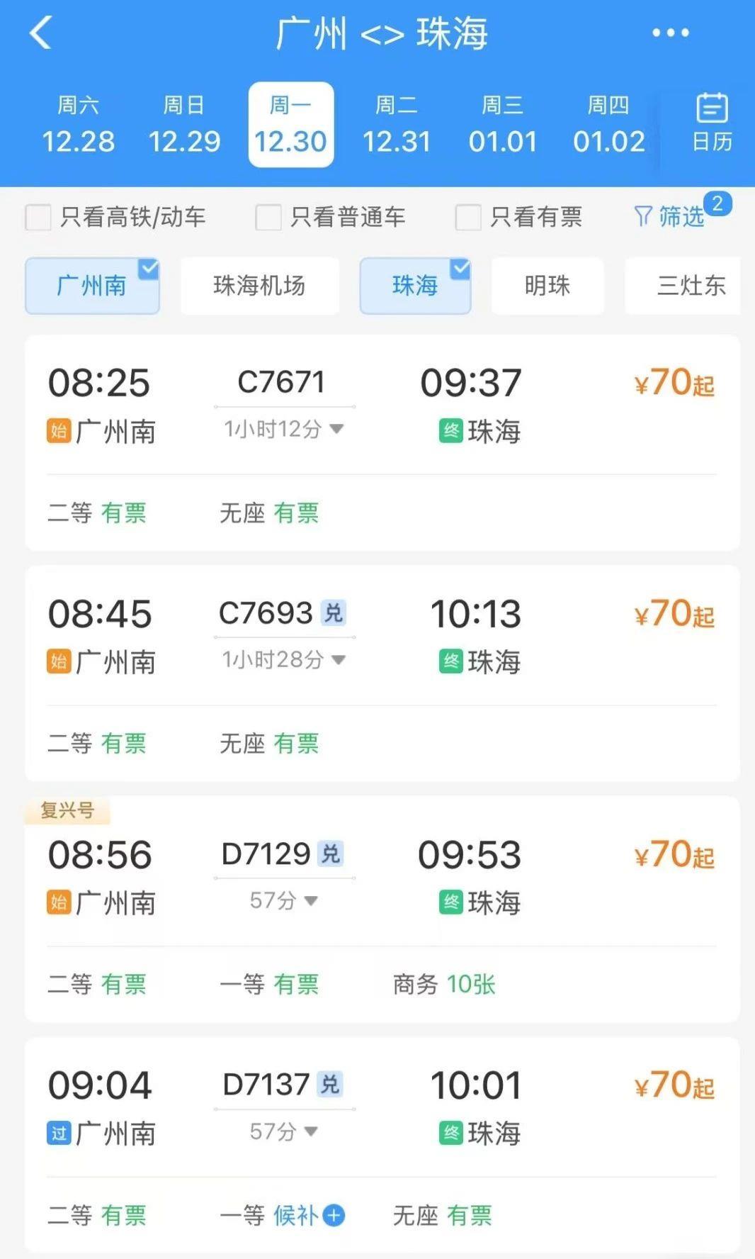The height and width of the screenshot is (1259, 755).
Task: Open the 筛选 filter funnel icon
Action: 643,216
